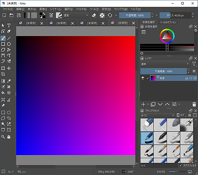This screenshot has width=198, height=175.
Task: Switch to the ツールのオプション tab
Action: 168,22
